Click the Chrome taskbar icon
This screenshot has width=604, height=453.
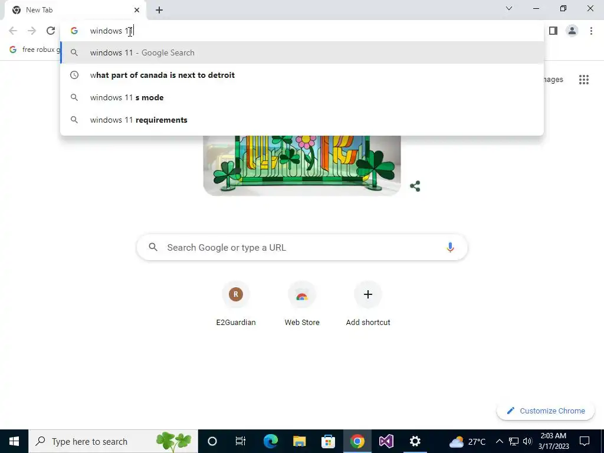click(x=357, y=441)
